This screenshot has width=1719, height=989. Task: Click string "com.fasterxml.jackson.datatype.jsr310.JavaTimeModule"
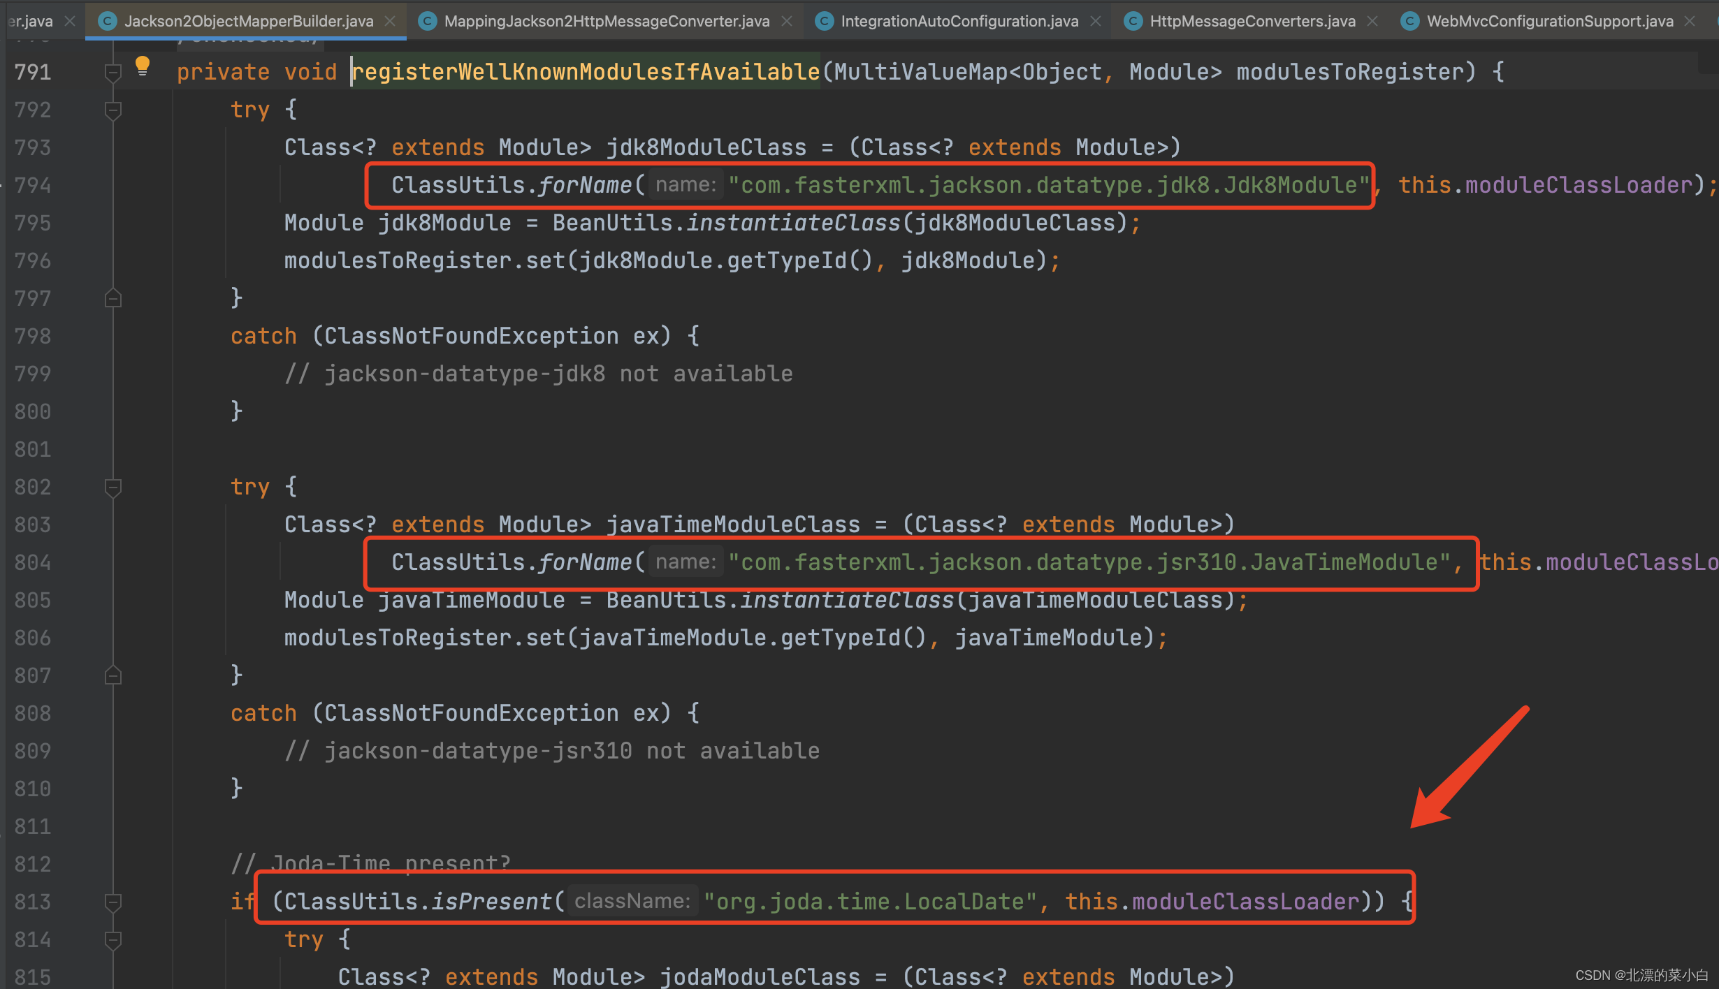1089,562
